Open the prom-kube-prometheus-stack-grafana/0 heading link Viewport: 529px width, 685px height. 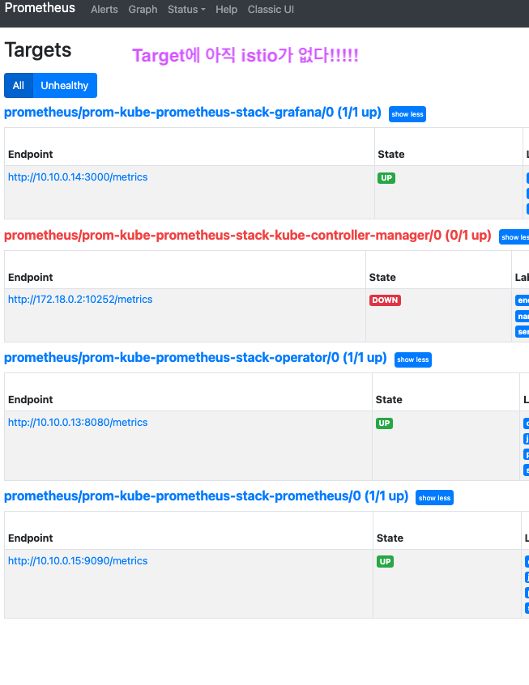pyautogui.click(x=192, y=113)
